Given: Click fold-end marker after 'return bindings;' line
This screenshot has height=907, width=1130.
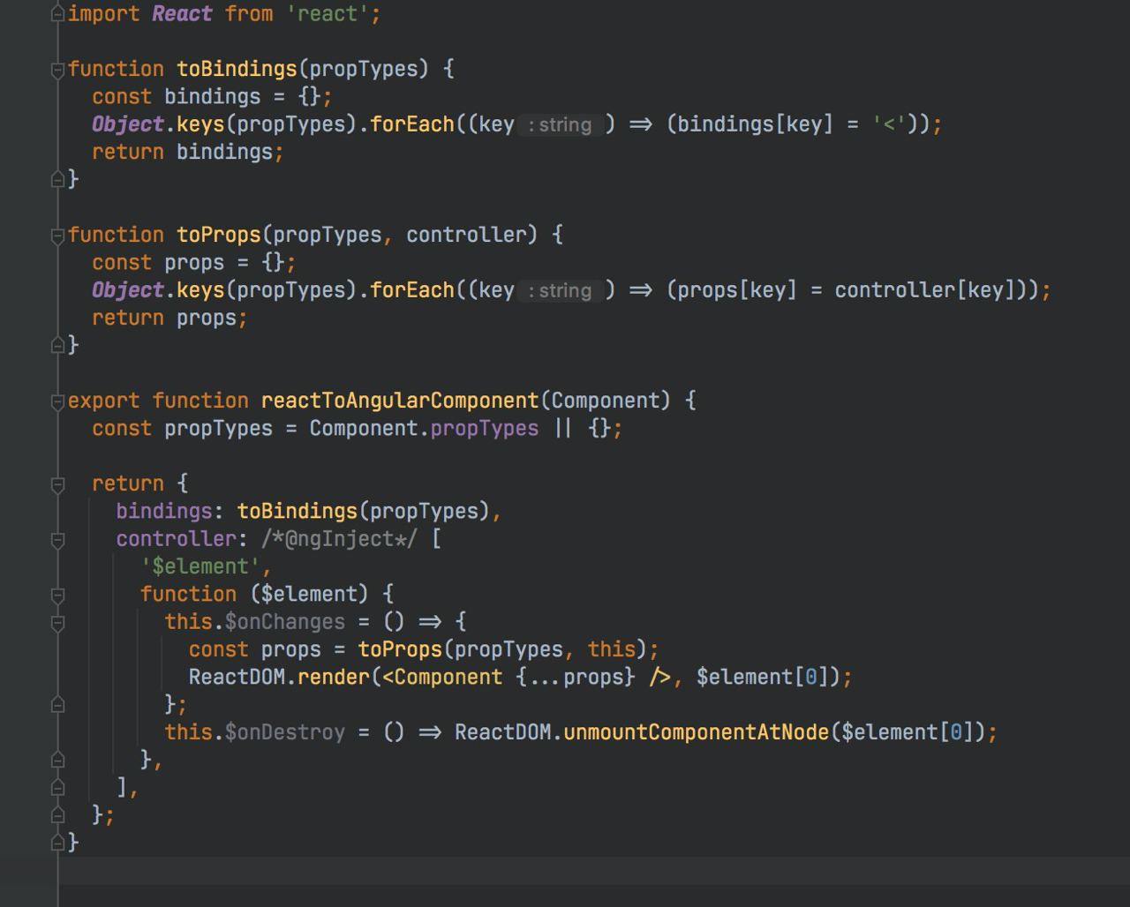Looking at the screenshot, I should pos(57,179).
